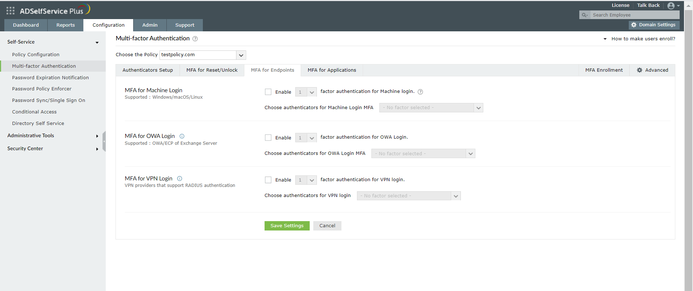Click help icon beside Multi-factor Authentication title

click(195, 39)
